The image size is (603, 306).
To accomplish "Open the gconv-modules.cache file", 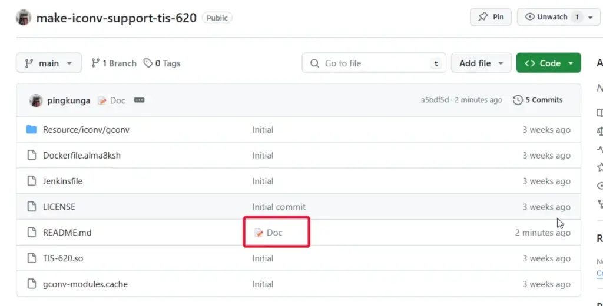I will (x=85, y=284).
